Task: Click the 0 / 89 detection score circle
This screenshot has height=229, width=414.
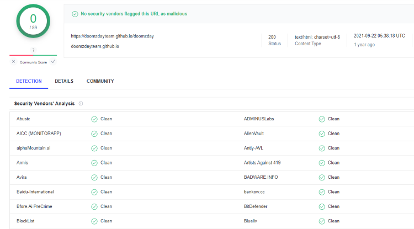Action: [33, 21]
